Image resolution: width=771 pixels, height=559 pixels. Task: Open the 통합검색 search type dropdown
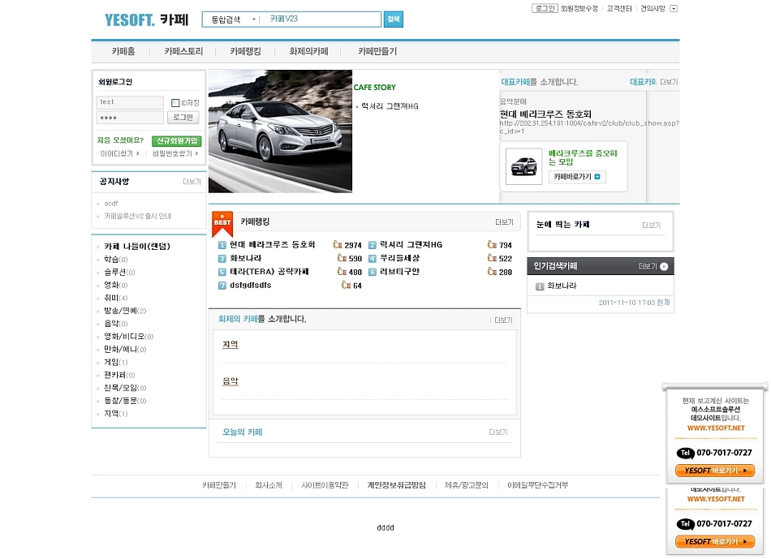[x=234, y=19]
